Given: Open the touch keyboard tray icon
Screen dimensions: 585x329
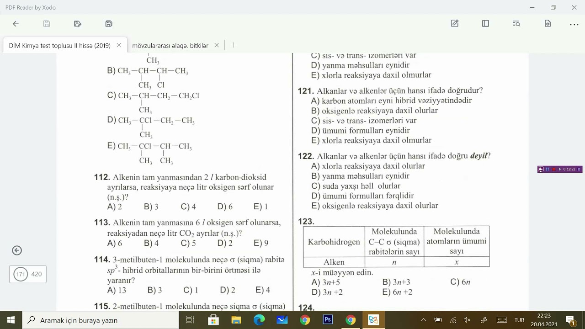Looking at the screenshot, I should point(502,320).
